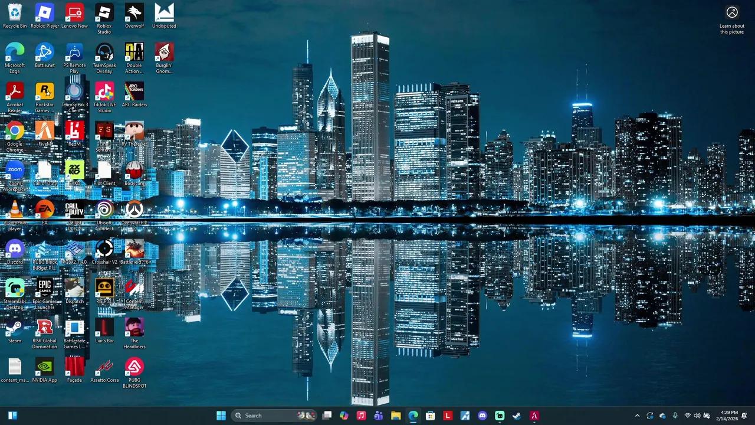This screenshot has height=425, width=755.
Task: Open the PCSX2 emulator shortcut
Action: 74,253
